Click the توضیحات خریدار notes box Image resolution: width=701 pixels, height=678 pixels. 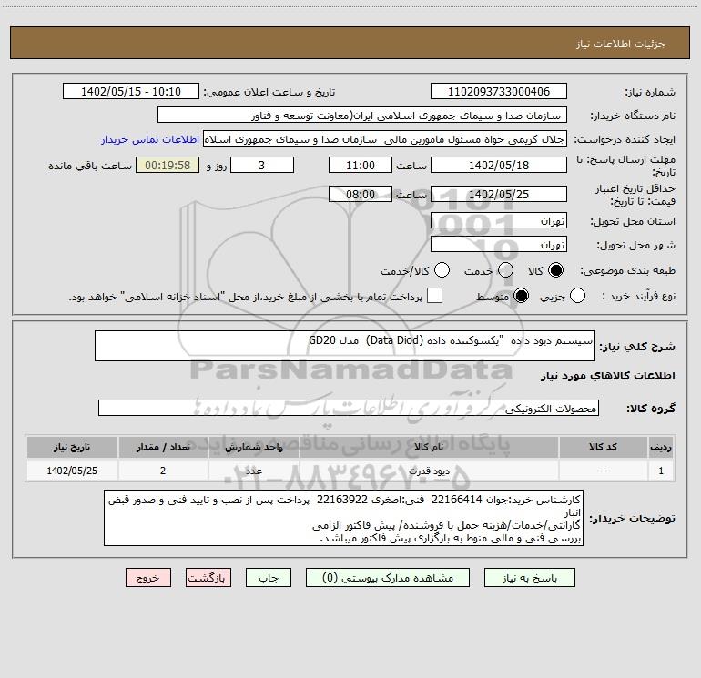(x=343, y=518)
